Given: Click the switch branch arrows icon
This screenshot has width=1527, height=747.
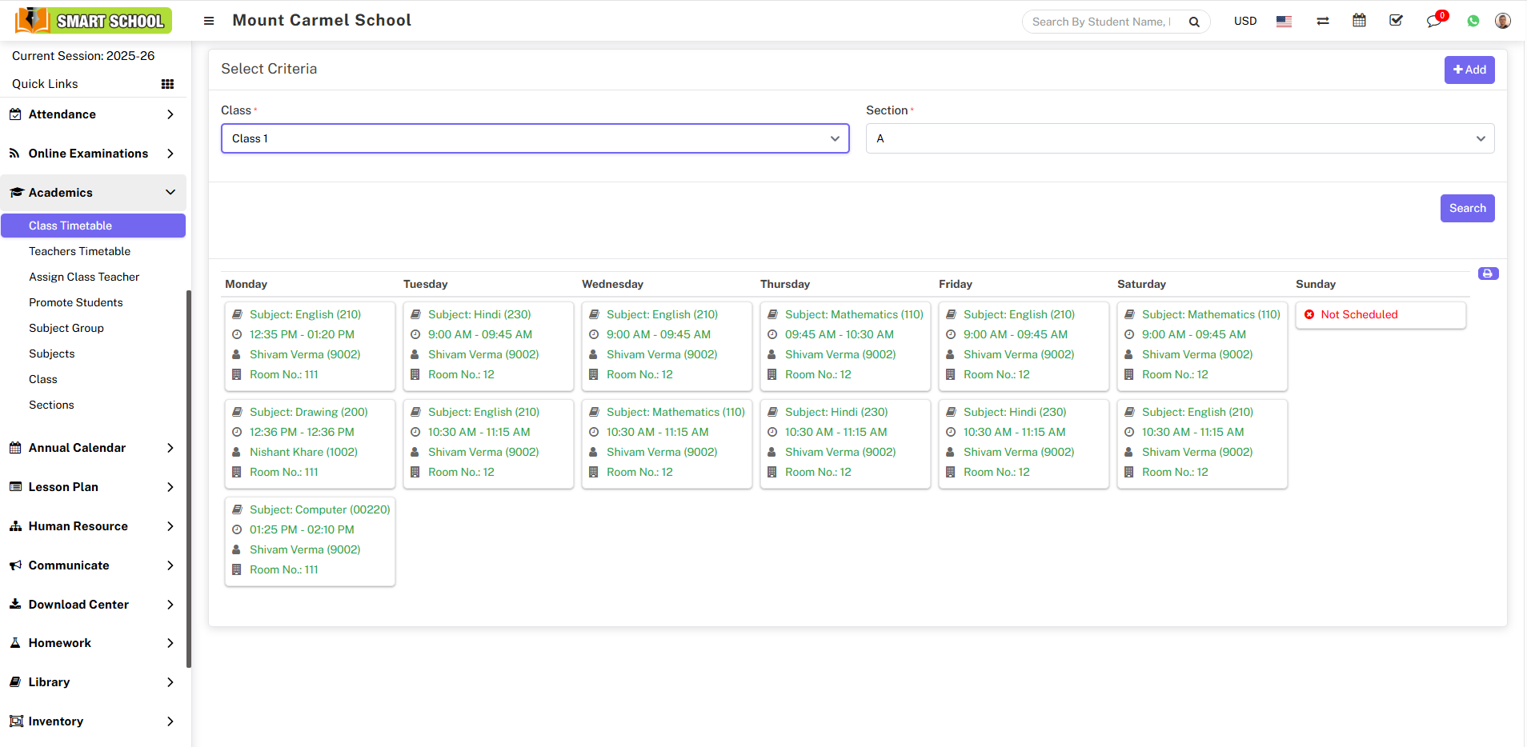Looking at the screenshot, I should pyautogui.click(x=1322, y=22).
